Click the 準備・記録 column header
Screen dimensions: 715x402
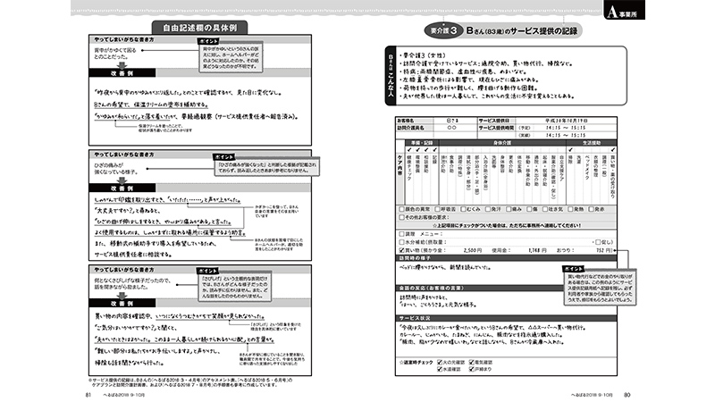pyautogui.click(x=422, y=143)
